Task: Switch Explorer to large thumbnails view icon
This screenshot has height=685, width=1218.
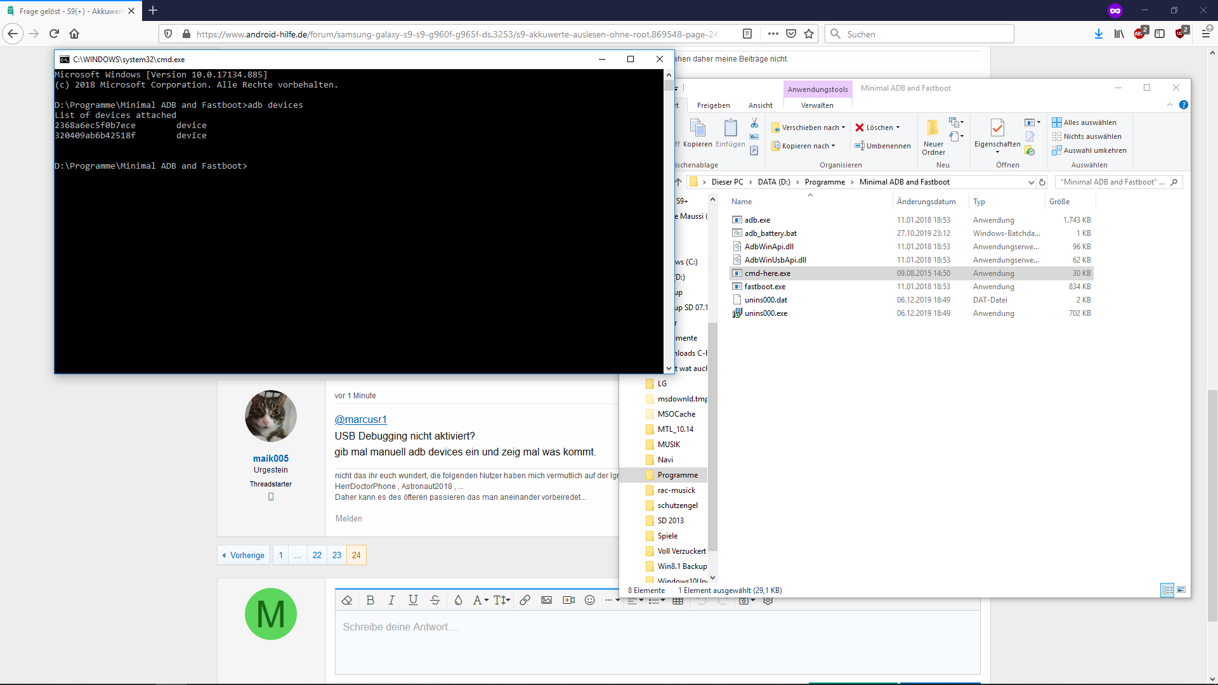Action: coord(1181,590)
